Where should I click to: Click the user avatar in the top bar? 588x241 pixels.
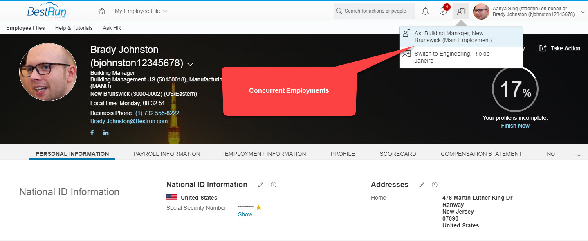(x=481, y=11)
